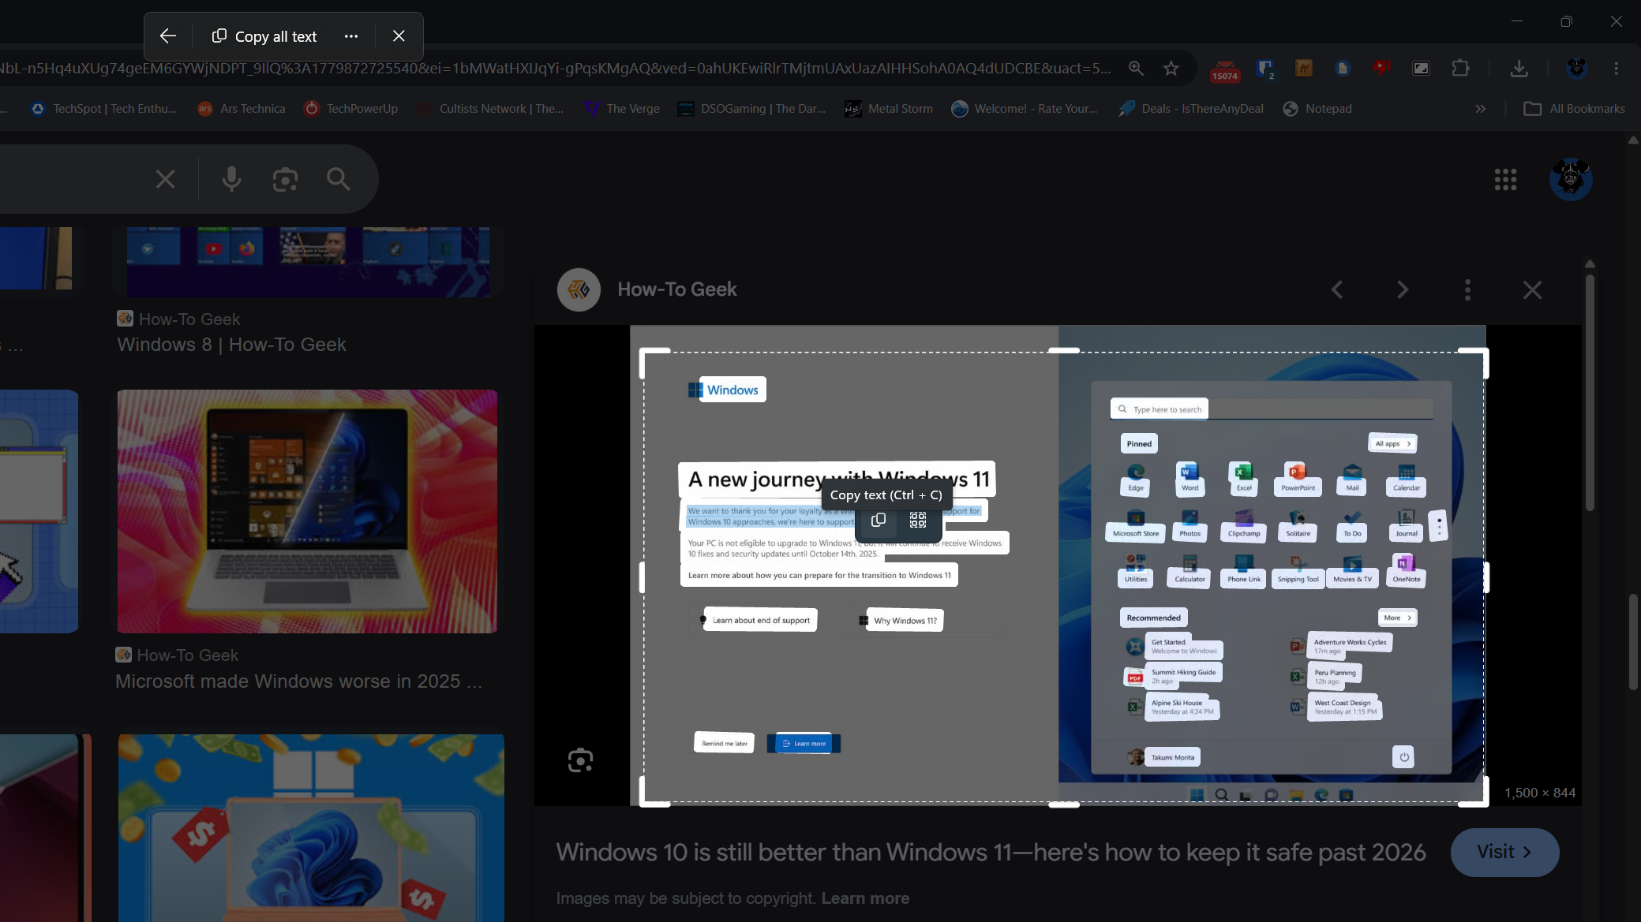Image resolution: width=1641 pixels, height=922 pixels.
Task: Clear the Google search box with X
Action: [x=165, y=179]
